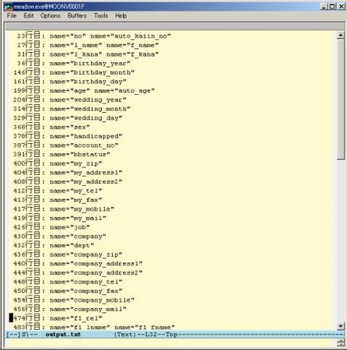Viewport: 347px width, 350px height.
Task: Click the name="bbstatus" line
Action: (x=61, y=154)
